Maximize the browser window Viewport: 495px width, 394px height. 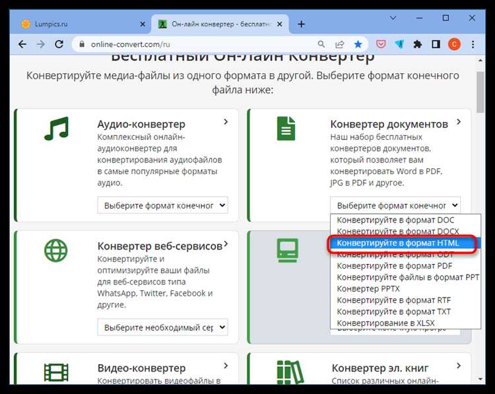pyautogui.click(x=445, y=18)
